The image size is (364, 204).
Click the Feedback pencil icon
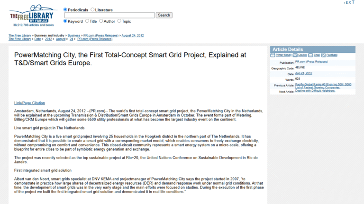(324, 55)
